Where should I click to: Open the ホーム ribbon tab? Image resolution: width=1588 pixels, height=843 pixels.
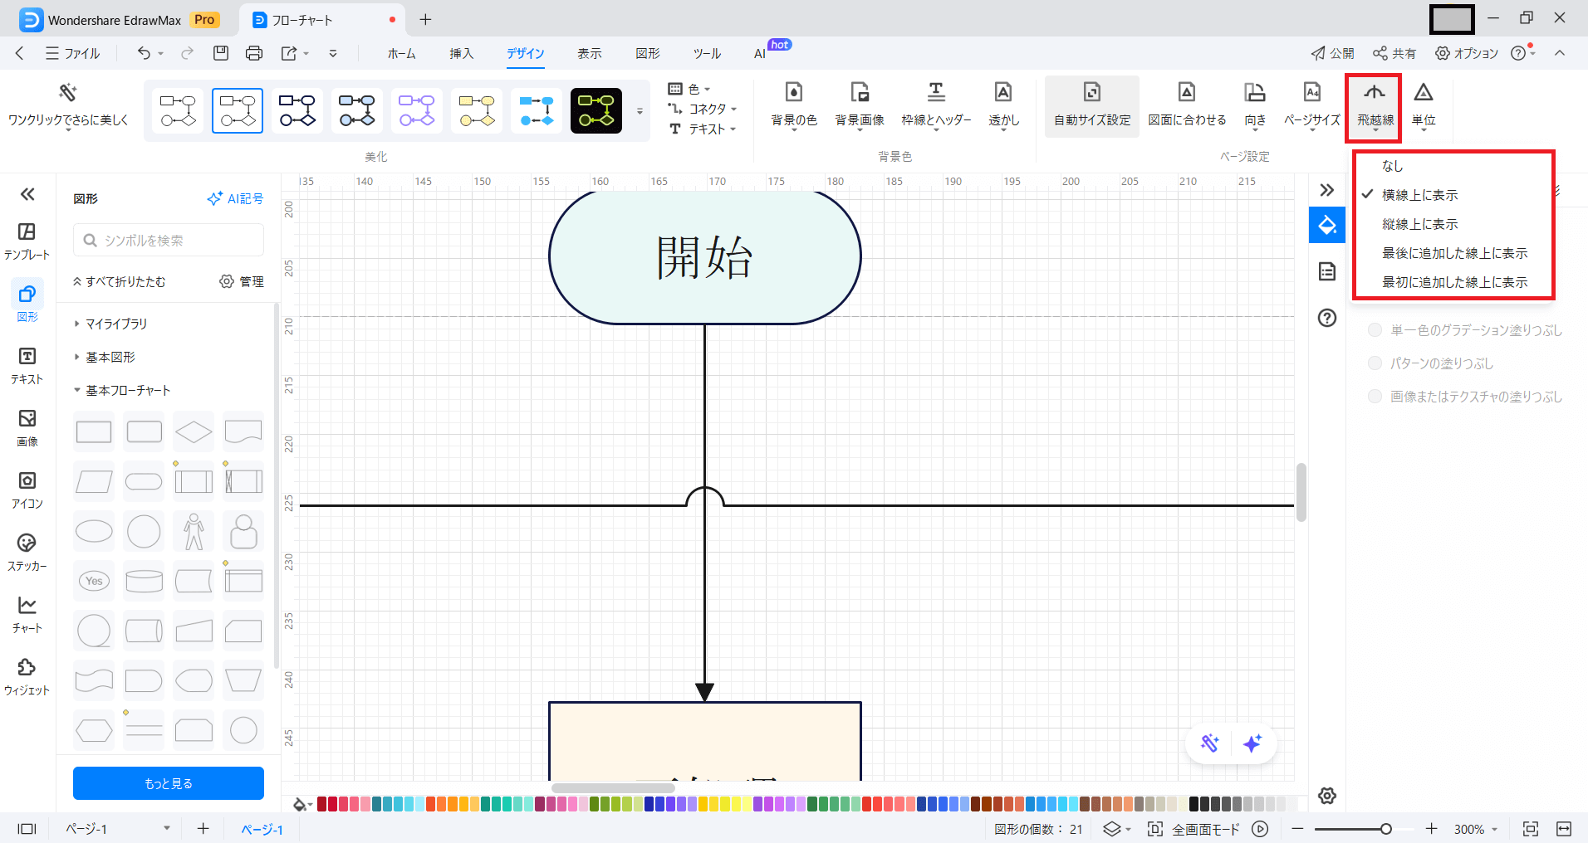pos(401,53)
